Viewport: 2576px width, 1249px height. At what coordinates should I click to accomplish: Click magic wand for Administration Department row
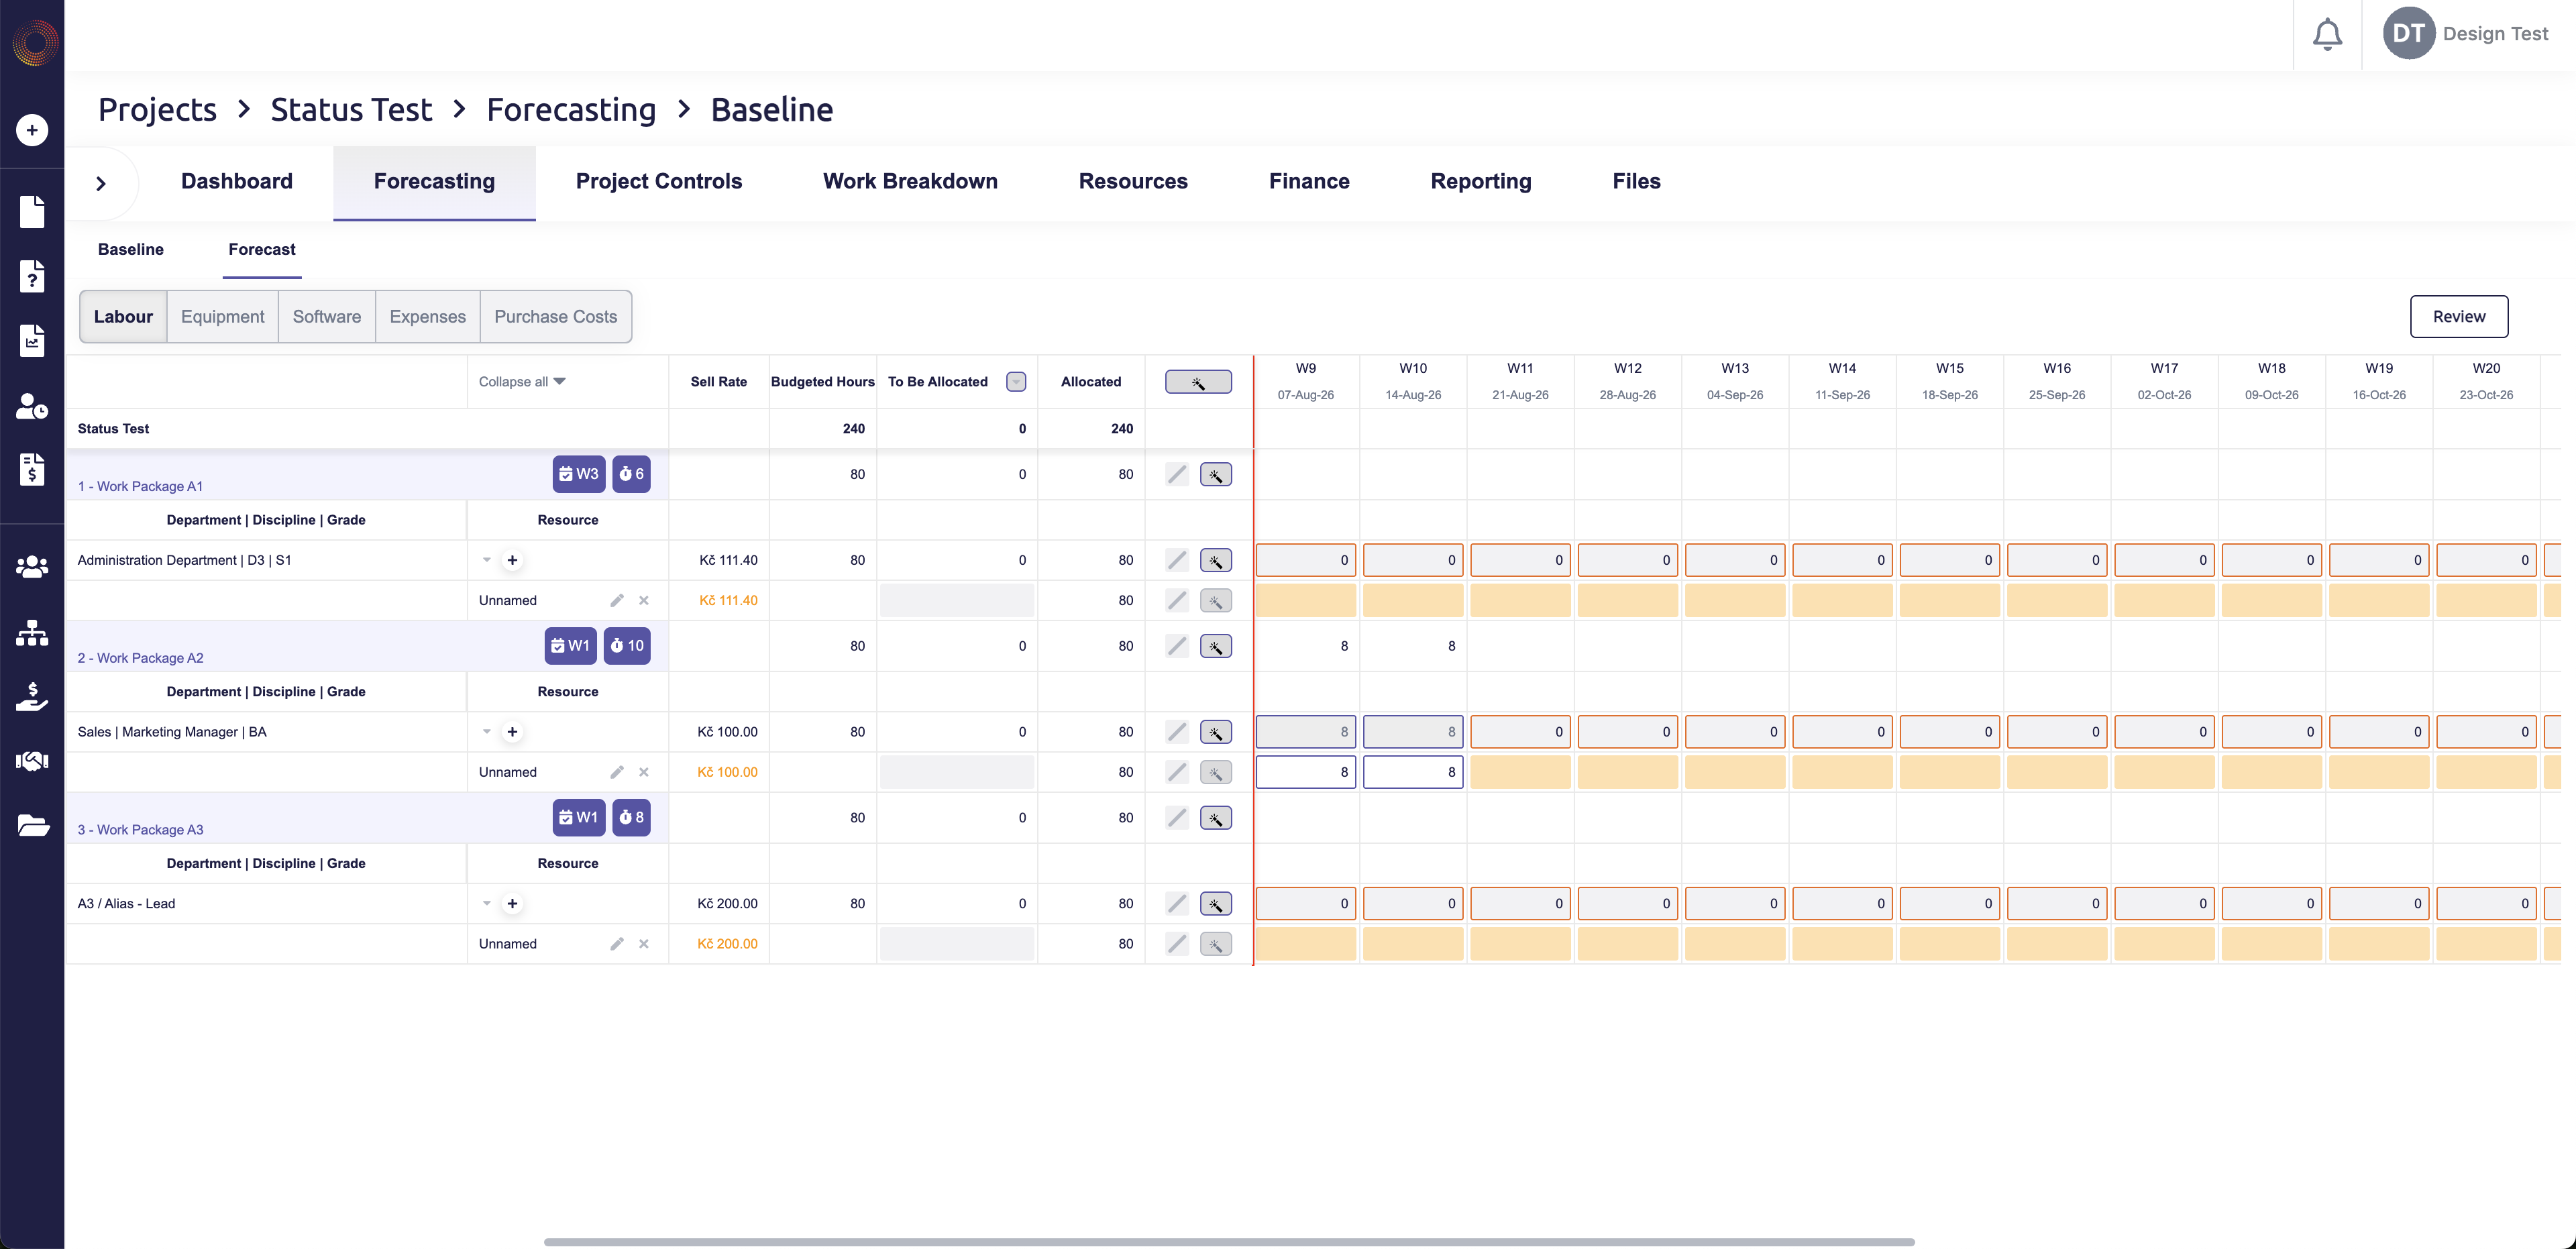[x=1216, y=560]
